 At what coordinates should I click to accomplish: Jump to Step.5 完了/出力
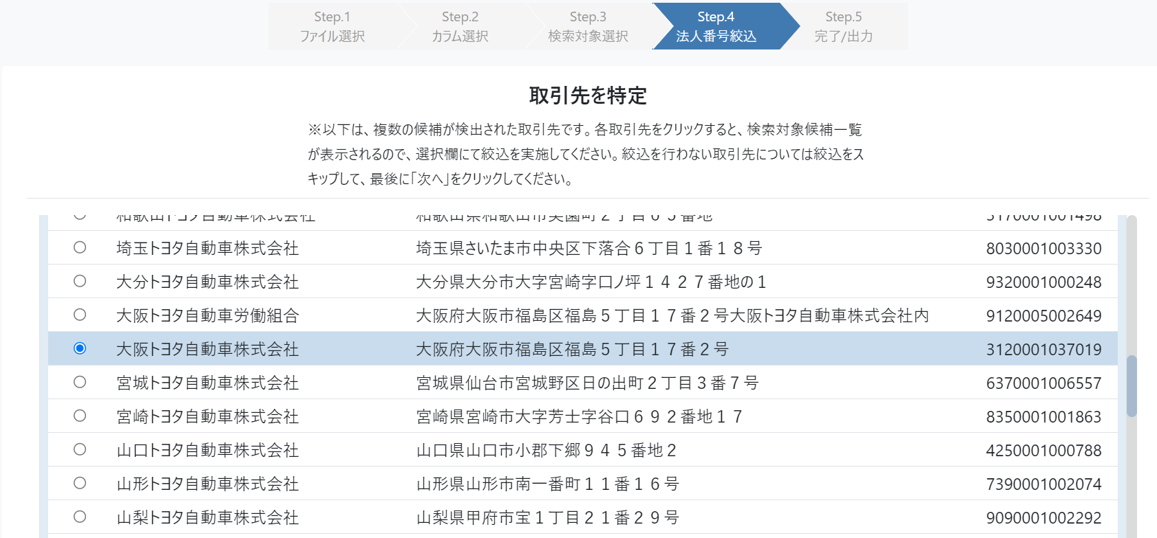coord(844,26)
